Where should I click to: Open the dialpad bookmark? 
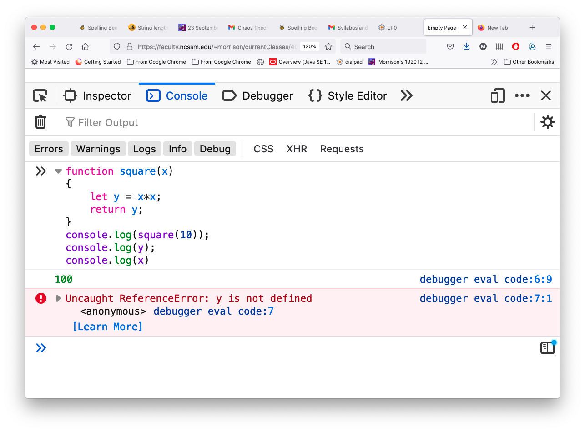tap(349, 62)
